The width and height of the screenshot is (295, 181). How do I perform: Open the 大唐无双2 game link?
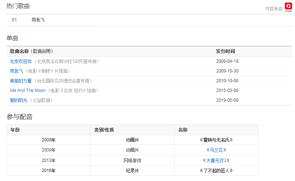click(216, 160)
